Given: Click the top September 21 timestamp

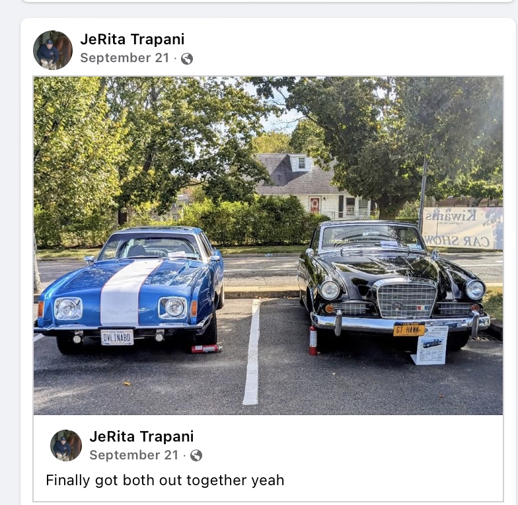Looking at the screenshot, I should coord(124,58).
